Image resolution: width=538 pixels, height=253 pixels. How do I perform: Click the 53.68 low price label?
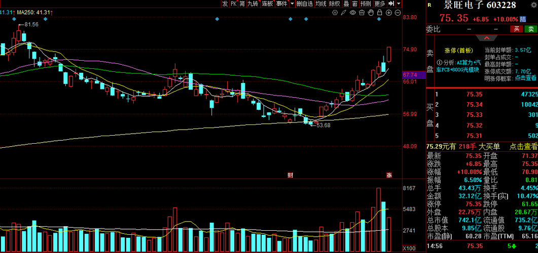pos(323,125)
